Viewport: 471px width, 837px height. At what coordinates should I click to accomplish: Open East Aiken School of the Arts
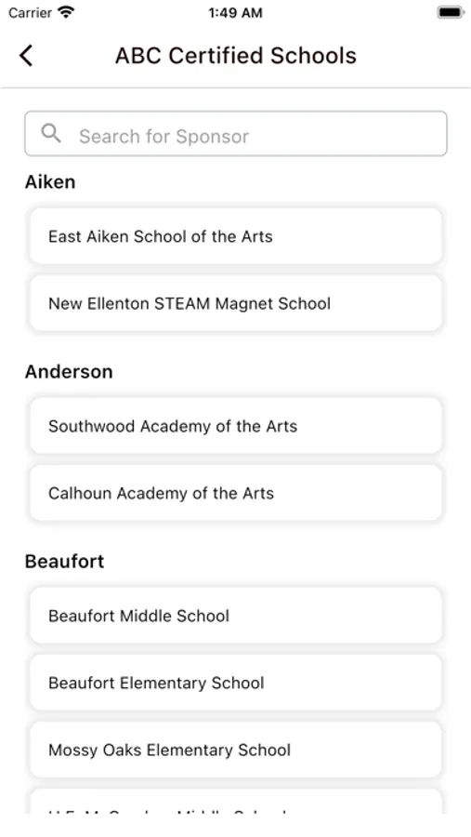tap(236, 236)
